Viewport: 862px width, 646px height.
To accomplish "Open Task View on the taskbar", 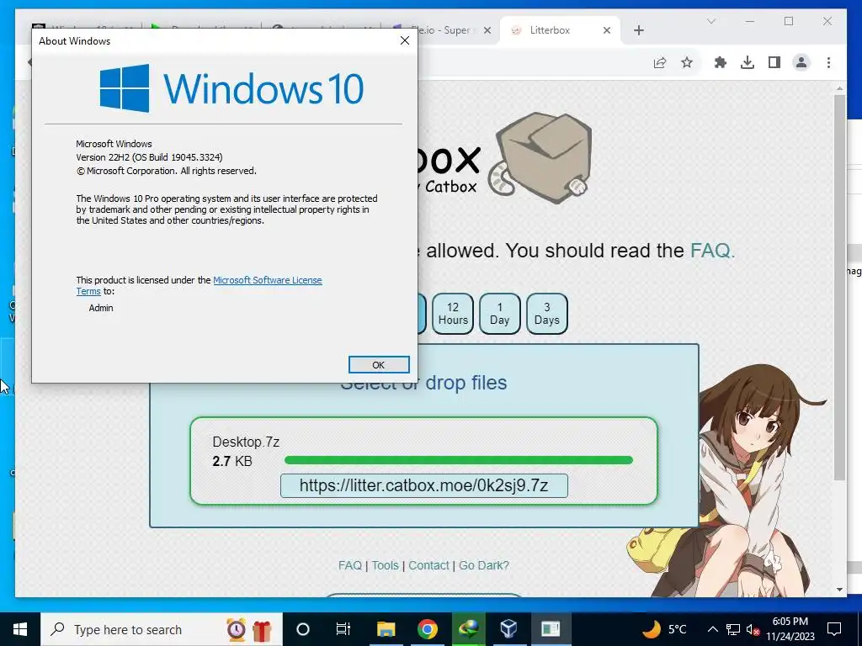I will (343, 629).
